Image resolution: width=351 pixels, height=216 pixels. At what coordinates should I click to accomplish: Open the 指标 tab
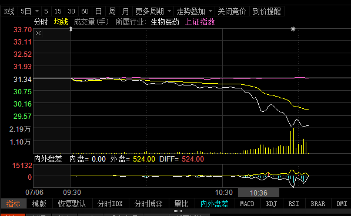coord(14,204)
